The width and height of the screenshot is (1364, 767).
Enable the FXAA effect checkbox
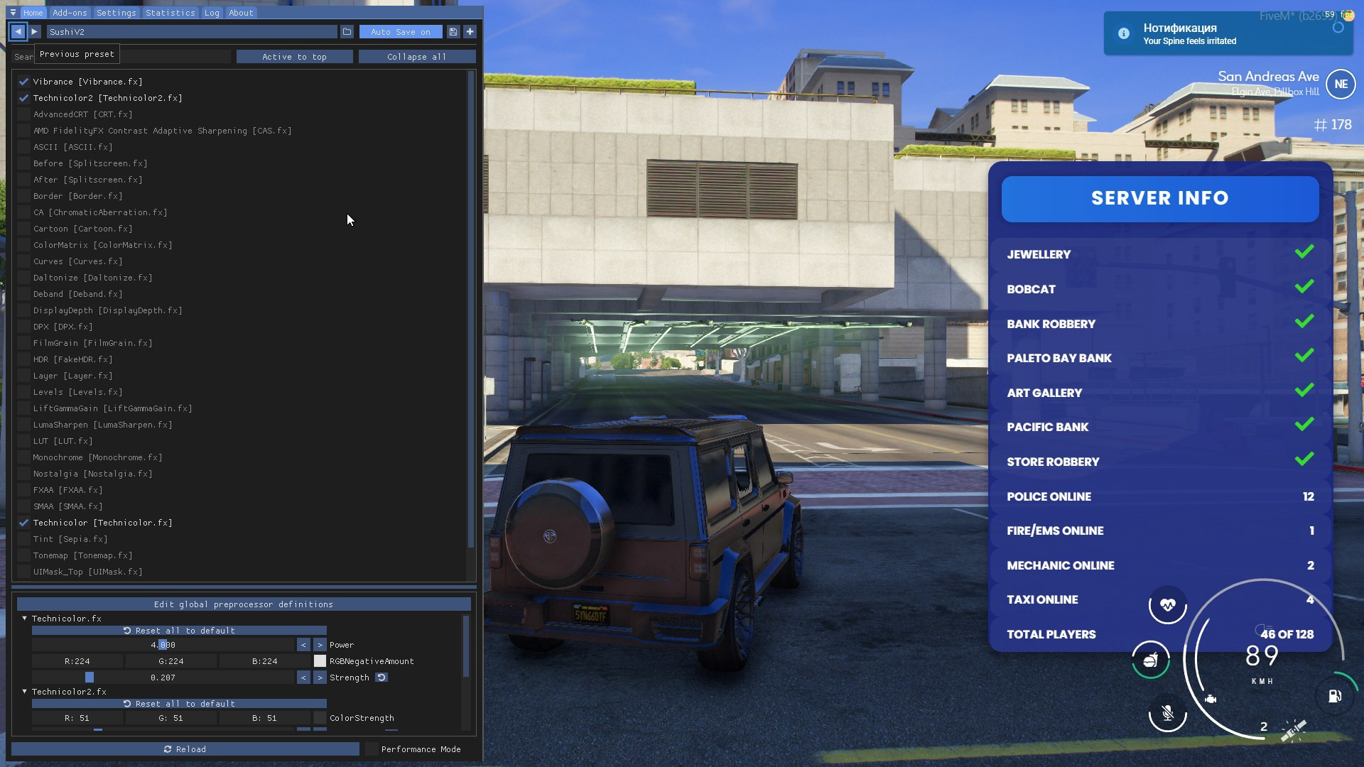(23, 490)
